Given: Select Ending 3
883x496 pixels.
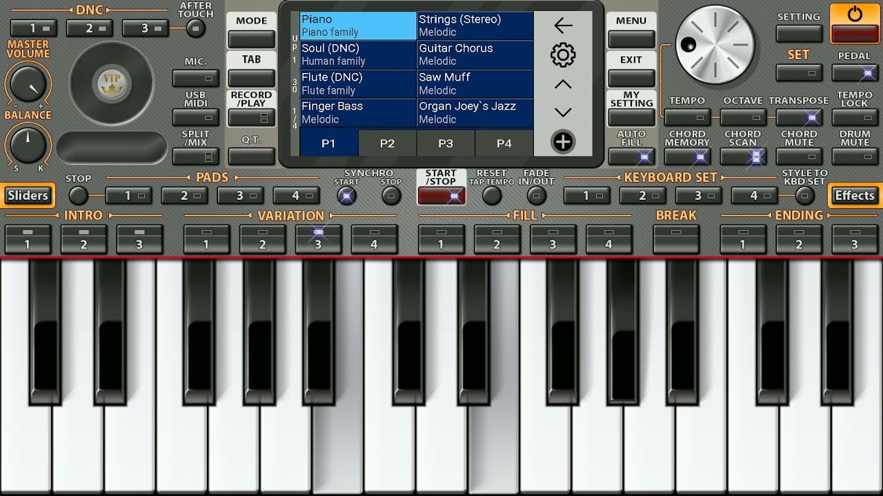Looking at the screenshot, I should [855, 239].
